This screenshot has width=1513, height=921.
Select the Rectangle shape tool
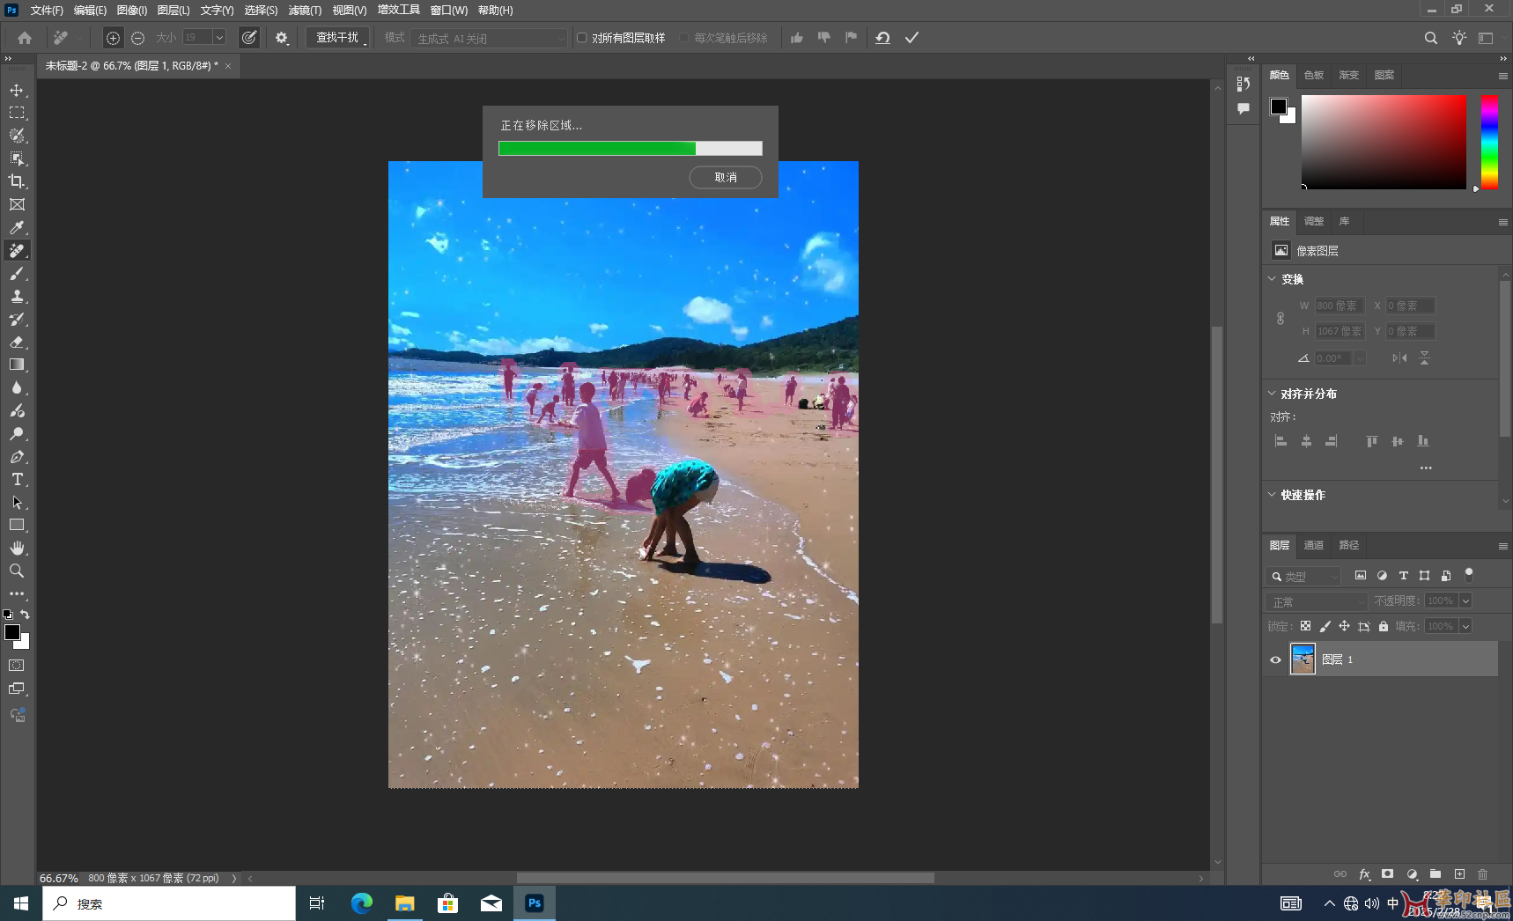tap(17, 525)
